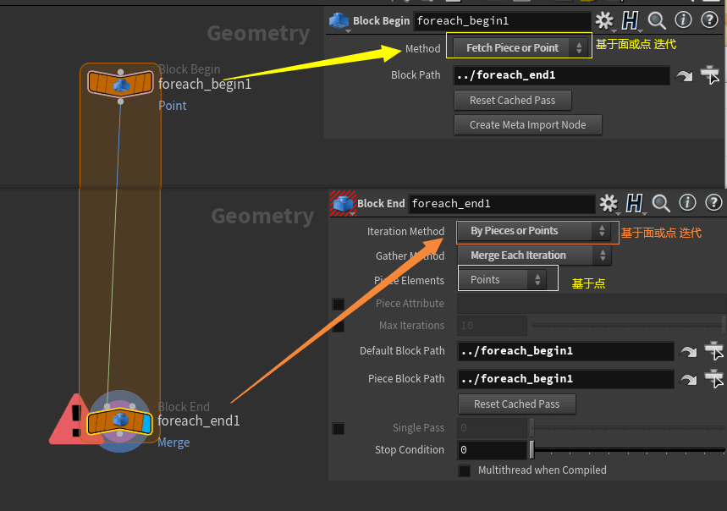Jump to operator from the Block Begin Block Path row
Screen dimensions: 727x511
coord(684,75)
